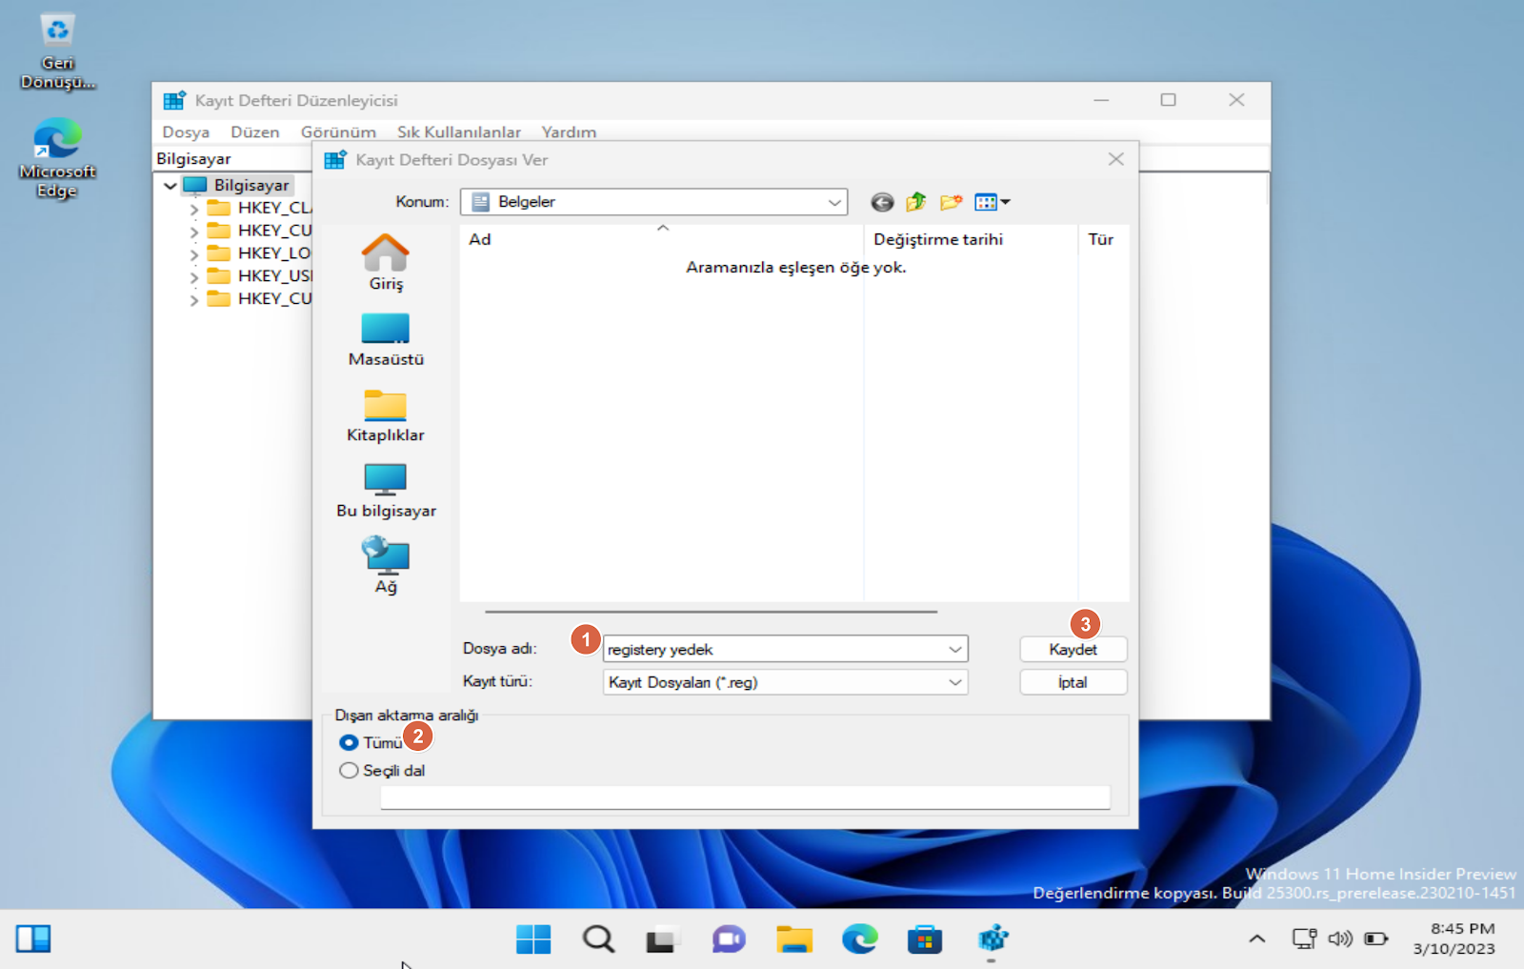Click the selected branch path field

pos(745,797)
